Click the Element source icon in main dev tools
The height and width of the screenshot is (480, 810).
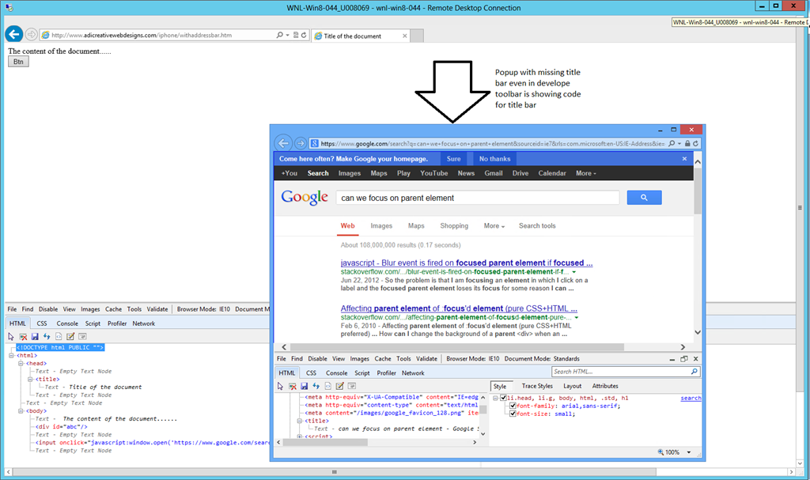click(59, 336)
